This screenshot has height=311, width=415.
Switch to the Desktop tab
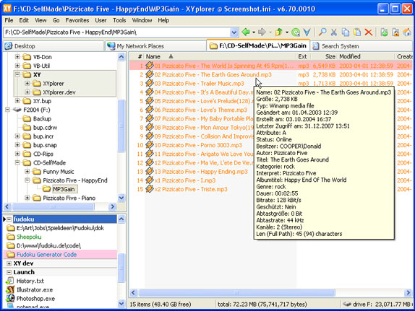54,46
